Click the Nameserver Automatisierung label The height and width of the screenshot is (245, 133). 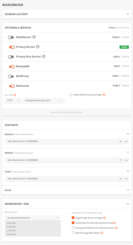[x=87, y=213]
